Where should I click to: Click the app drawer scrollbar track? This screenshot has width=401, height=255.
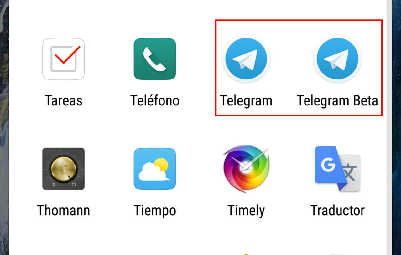tap(388, 127)
